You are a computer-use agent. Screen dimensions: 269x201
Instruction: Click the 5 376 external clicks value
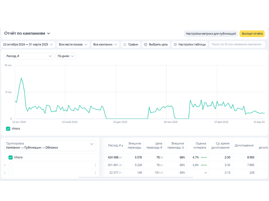138,157
